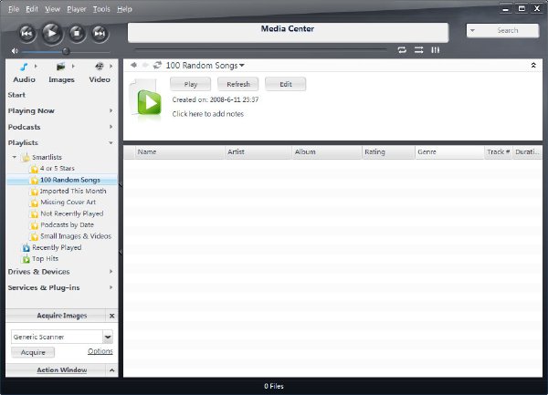Skip to next track button
The image size is (548, 395).
(100, 34)
